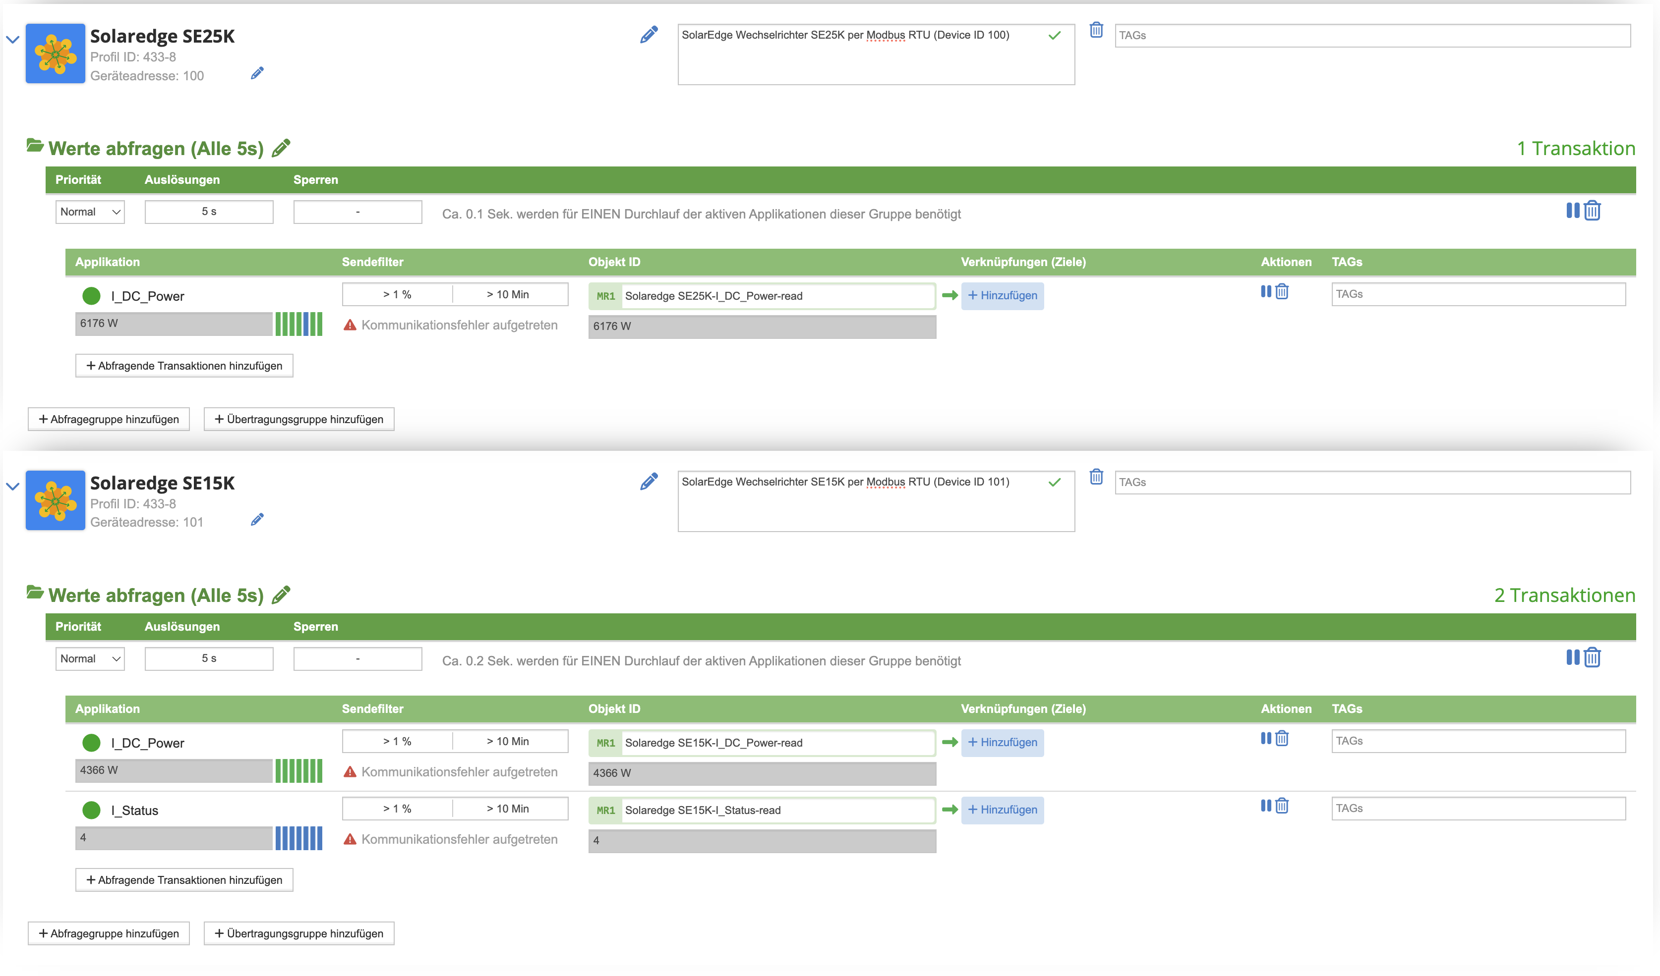
Task: Toggle SE15K I_Status status indicator
Action: (92, 810)
